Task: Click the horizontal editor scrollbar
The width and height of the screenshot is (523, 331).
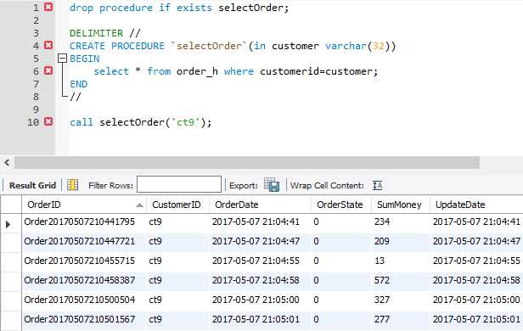Action: pyautogui.click(x=247, y=163)
